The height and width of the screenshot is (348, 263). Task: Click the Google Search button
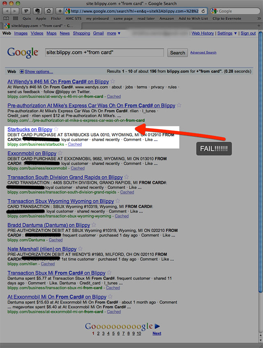[x=178, y=53]
